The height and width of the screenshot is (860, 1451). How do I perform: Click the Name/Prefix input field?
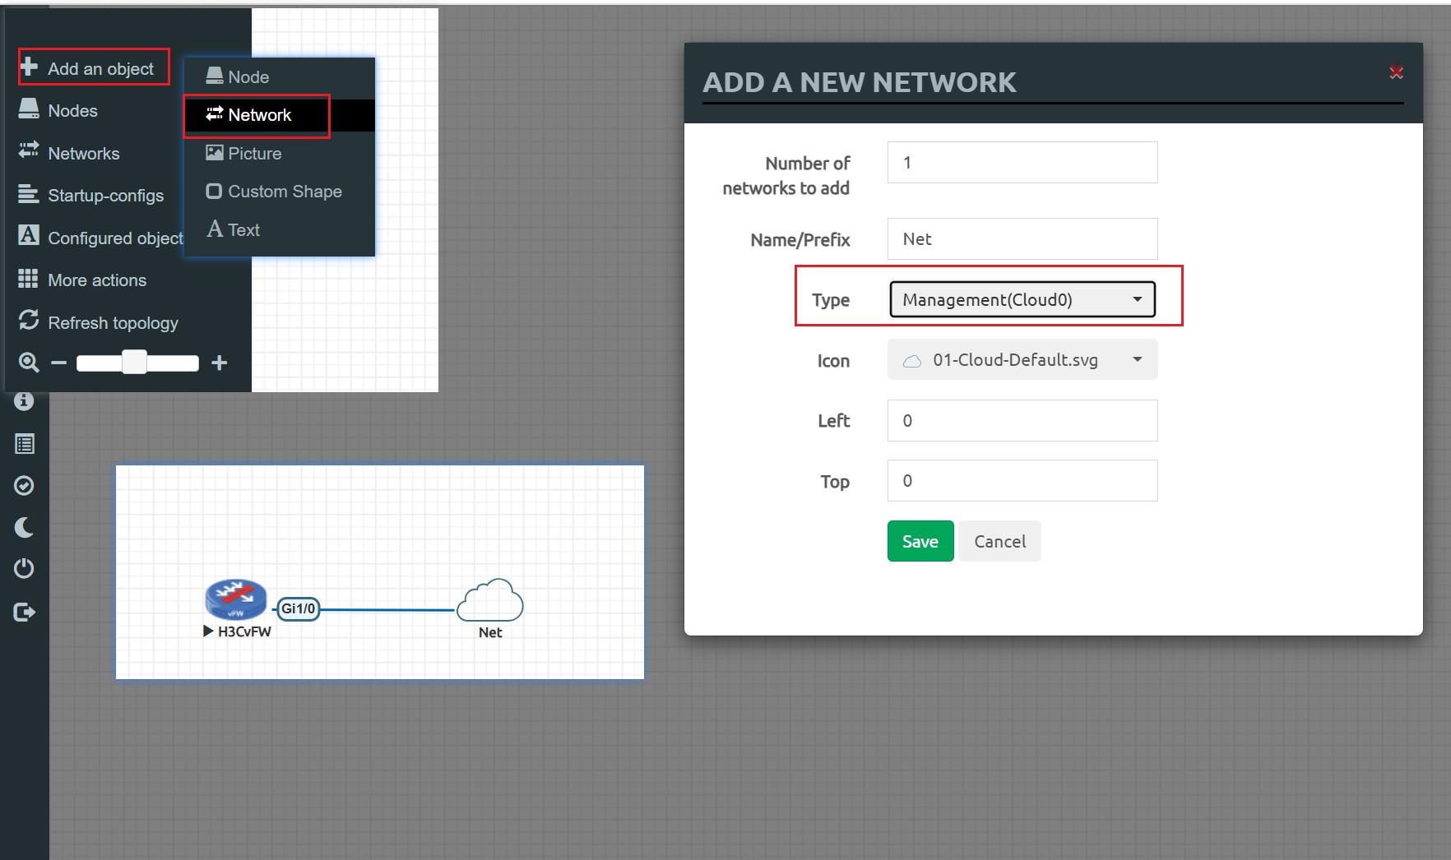click(1022, 239)
